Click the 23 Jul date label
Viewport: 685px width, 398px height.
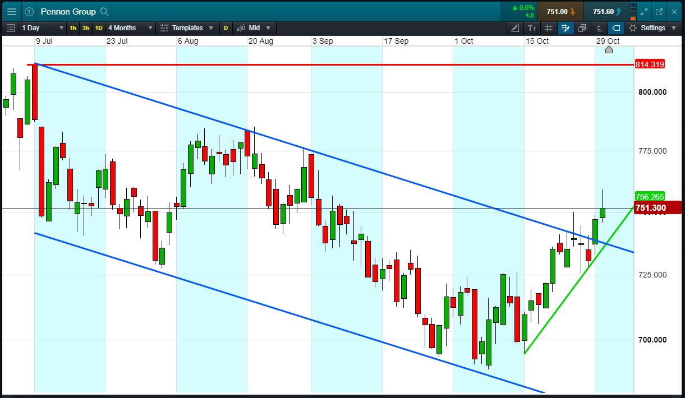coord(117,41)
